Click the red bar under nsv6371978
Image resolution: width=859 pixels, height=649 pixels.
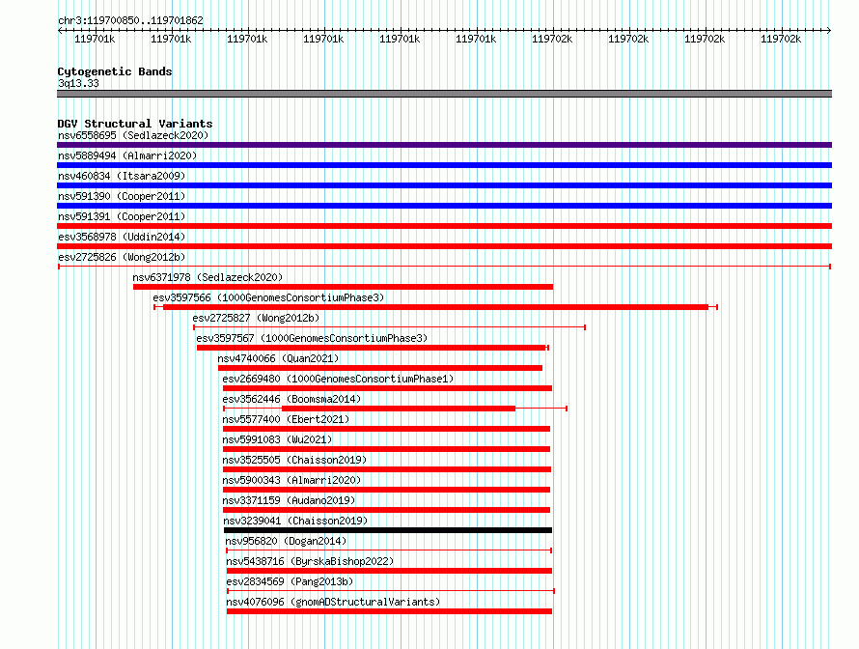coord(343,287)
